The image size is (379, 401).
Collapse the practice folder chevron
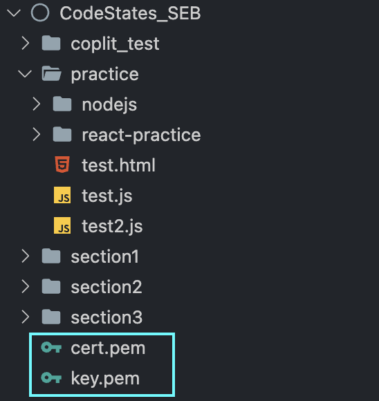click(x=25, y=74)
